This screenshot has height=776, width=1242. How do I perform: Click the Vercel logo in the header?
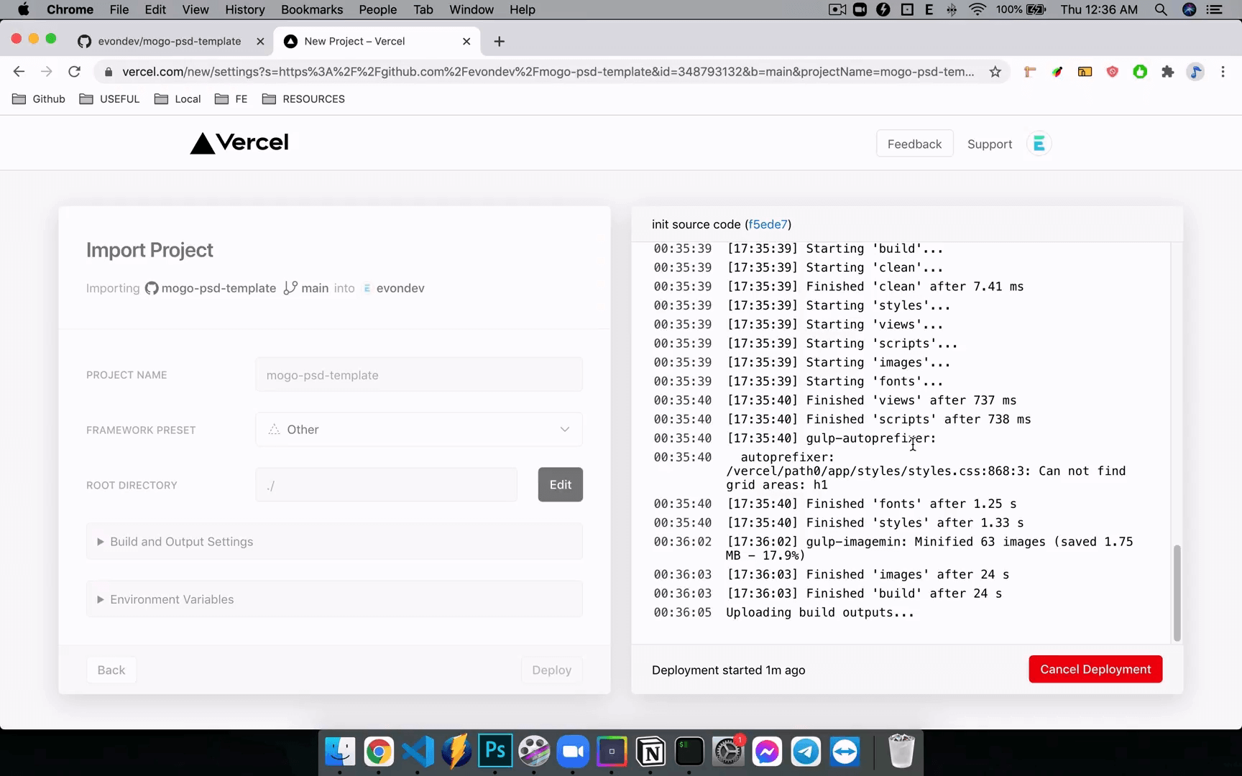pyautogui.click(x=239, y=143)
